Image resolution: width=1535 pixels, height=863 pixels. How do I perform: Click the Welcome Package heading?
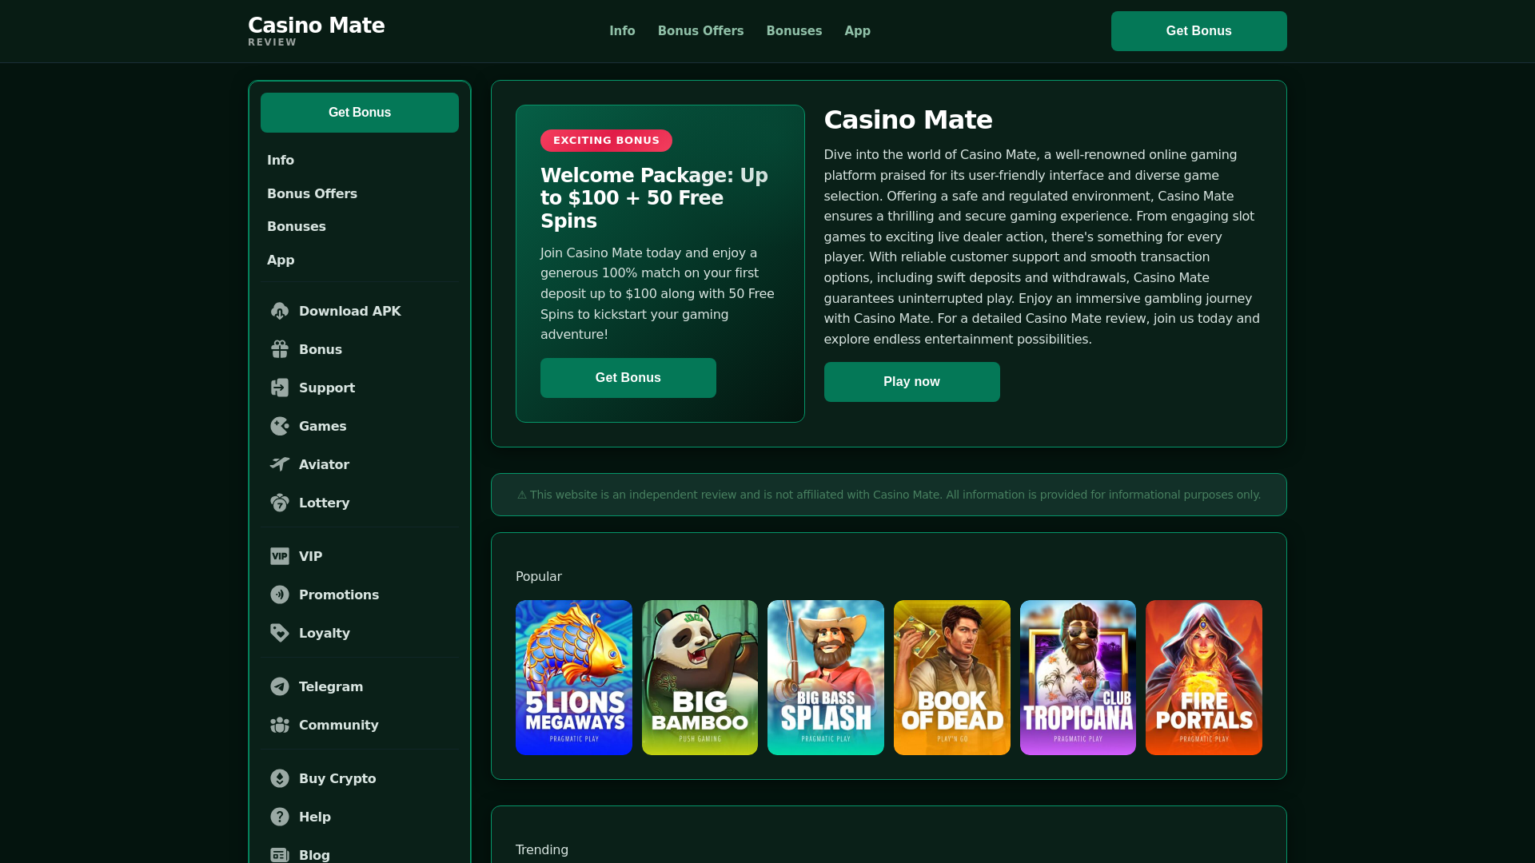coord(654,198)
